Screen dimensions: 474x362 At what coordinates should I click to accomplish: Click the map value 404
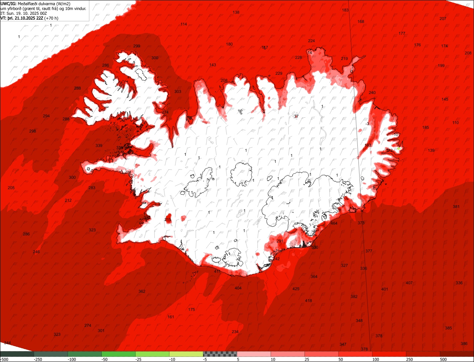pyautogui.click(x=238, y=288)
